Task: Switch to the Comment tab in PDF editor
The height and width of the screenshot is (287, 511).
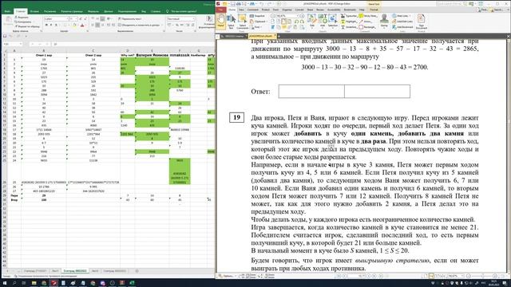Action: tap(253, 10)
